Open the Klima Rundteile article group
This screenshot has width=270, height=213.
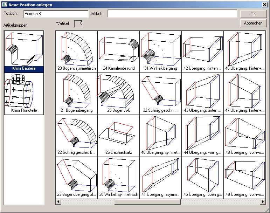(x=24, y=94)
